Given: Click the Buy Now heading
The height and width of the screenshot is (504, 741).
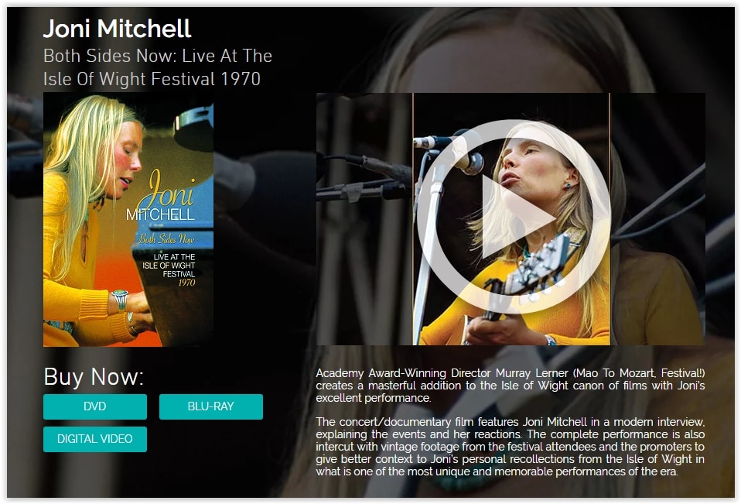Looking at the screenshot, I should 94,377.
